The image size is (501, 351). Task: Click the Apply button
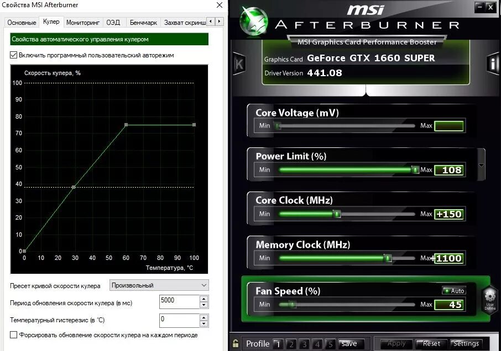(396, 344)
